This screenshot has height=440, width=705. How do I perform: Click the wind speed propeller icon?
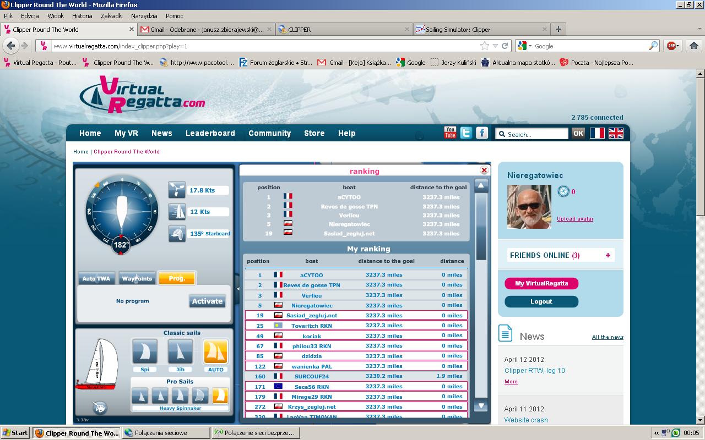tap(177, 190)
